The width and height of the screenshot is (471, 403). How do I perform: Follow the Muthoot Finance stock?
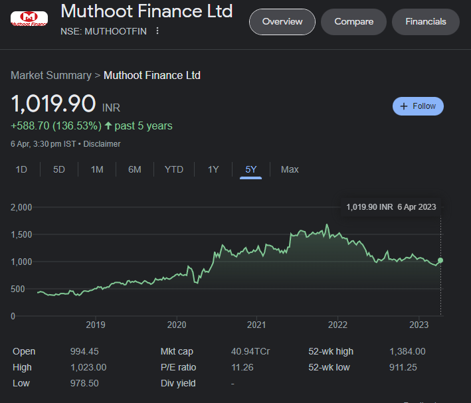point(418,106)
